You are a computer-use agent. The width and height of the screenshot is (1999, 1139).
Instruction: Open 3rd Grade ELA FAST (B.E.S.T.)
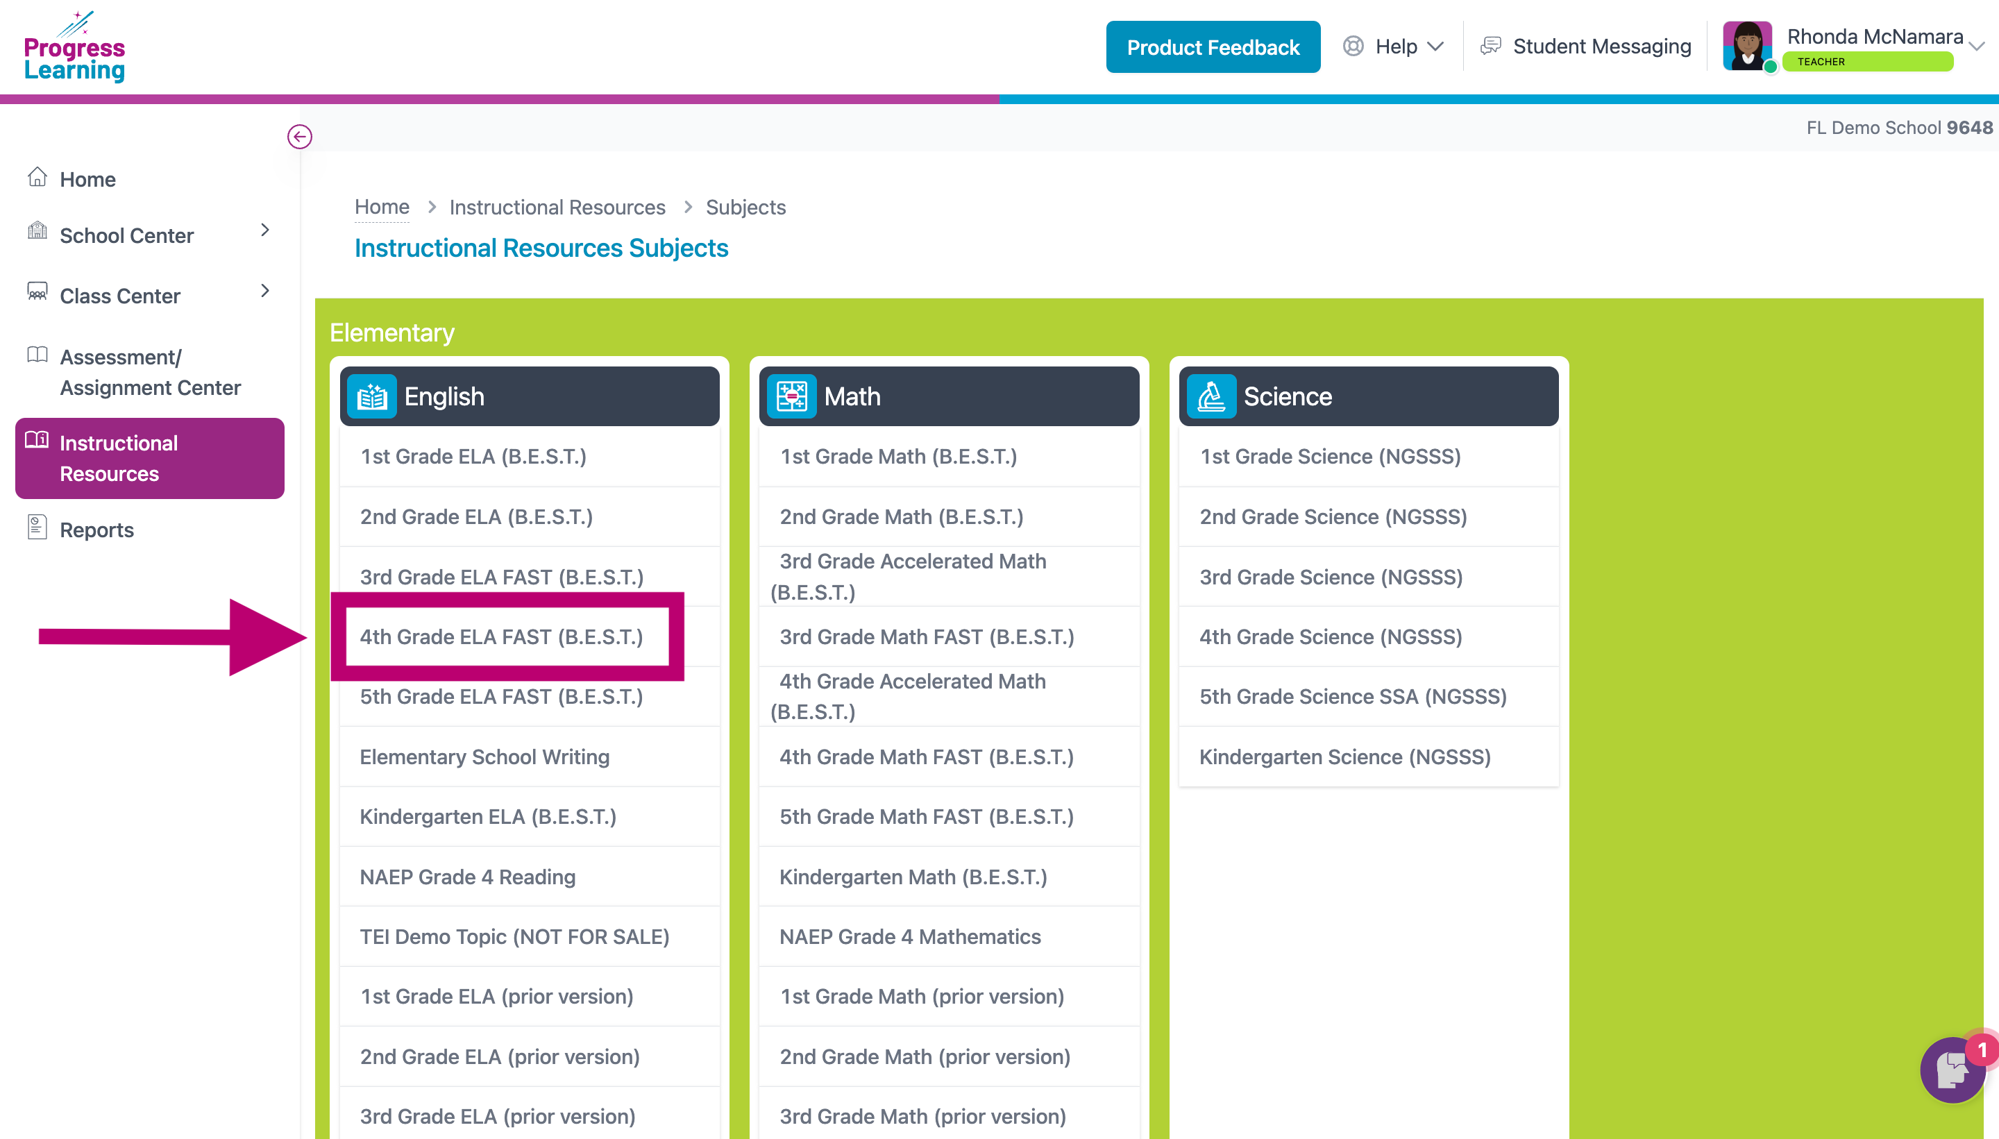(530, 577)
